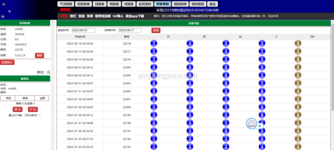334x150 pixels.
Task: Click the 结束时间 date field
Action: click(130, 30)
